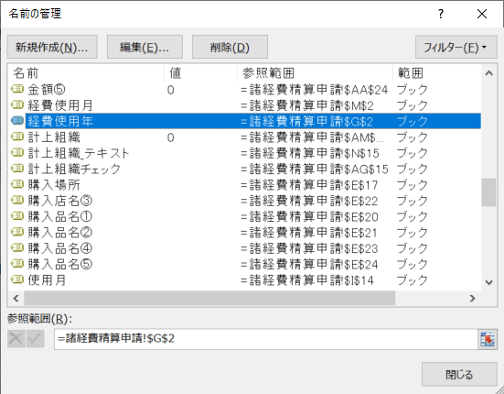Click the name tag icon beside 計上組織_テキスト
504x394 pixels.
17,152
